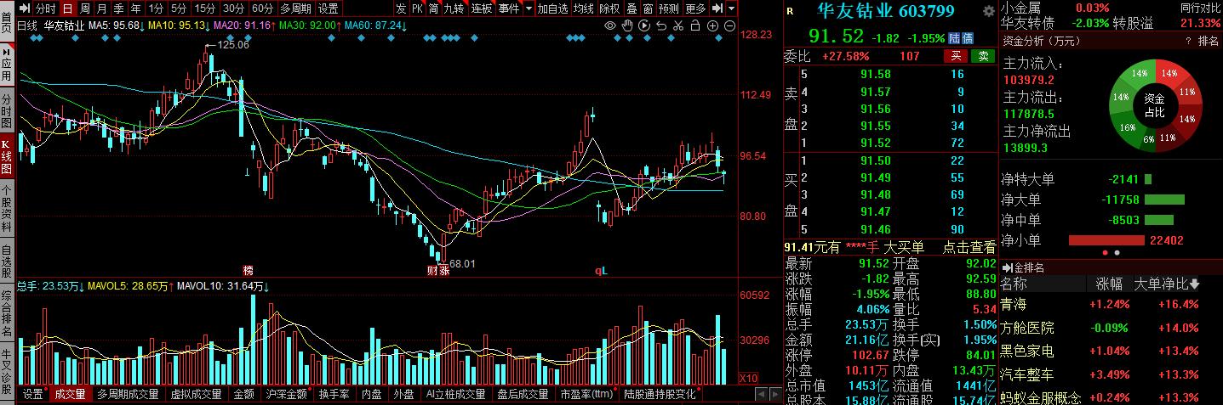Open the PK comparison tool

click(417, 8)
